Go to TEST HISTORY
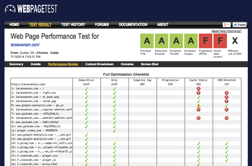 click(x=73, y=25)
